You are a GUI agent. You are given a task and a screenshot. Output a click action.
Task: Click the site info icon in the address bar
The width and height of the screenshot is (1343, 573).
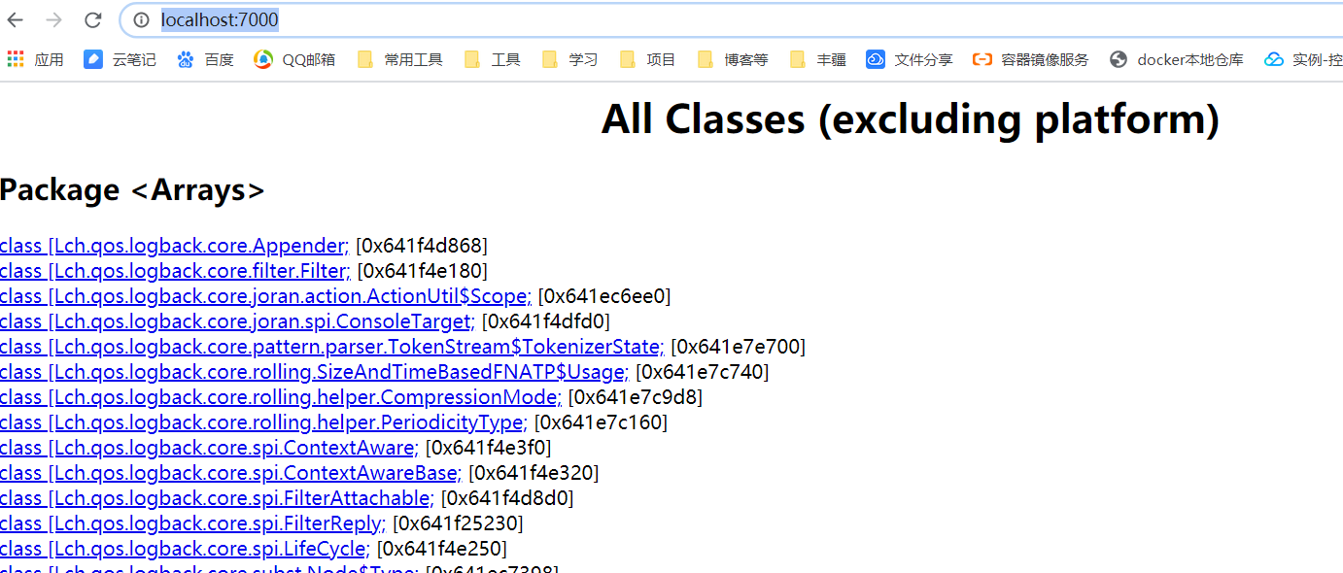pos(142,19)
